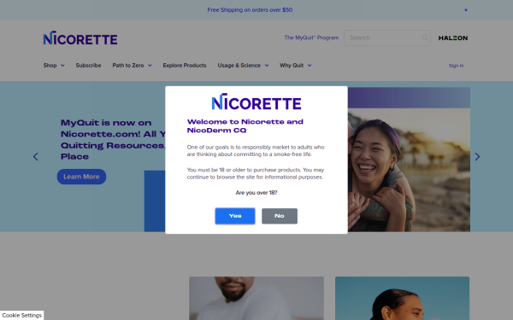Click the 'Welcome to Nicorette and NicoDerm CQ' heading

pos(245,126)
